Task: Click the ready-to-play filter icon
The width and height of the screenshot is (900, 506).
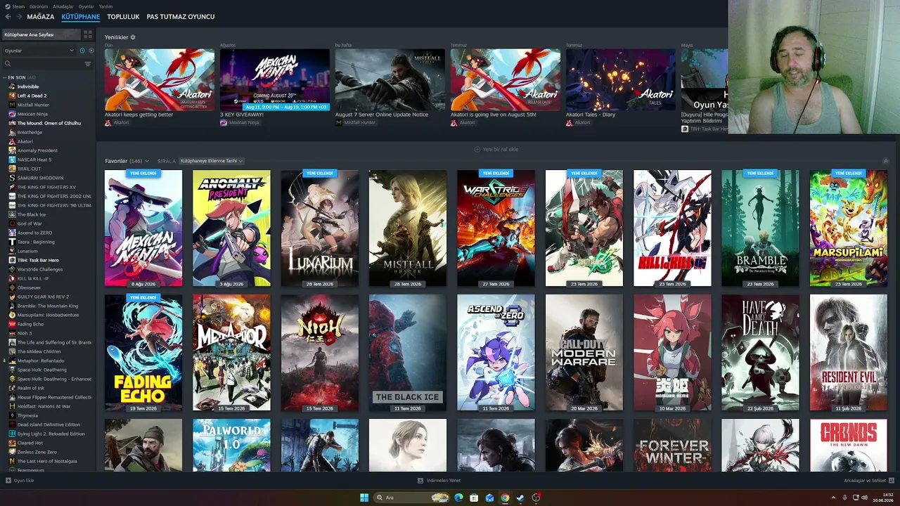Action: (x=91, y=51)
